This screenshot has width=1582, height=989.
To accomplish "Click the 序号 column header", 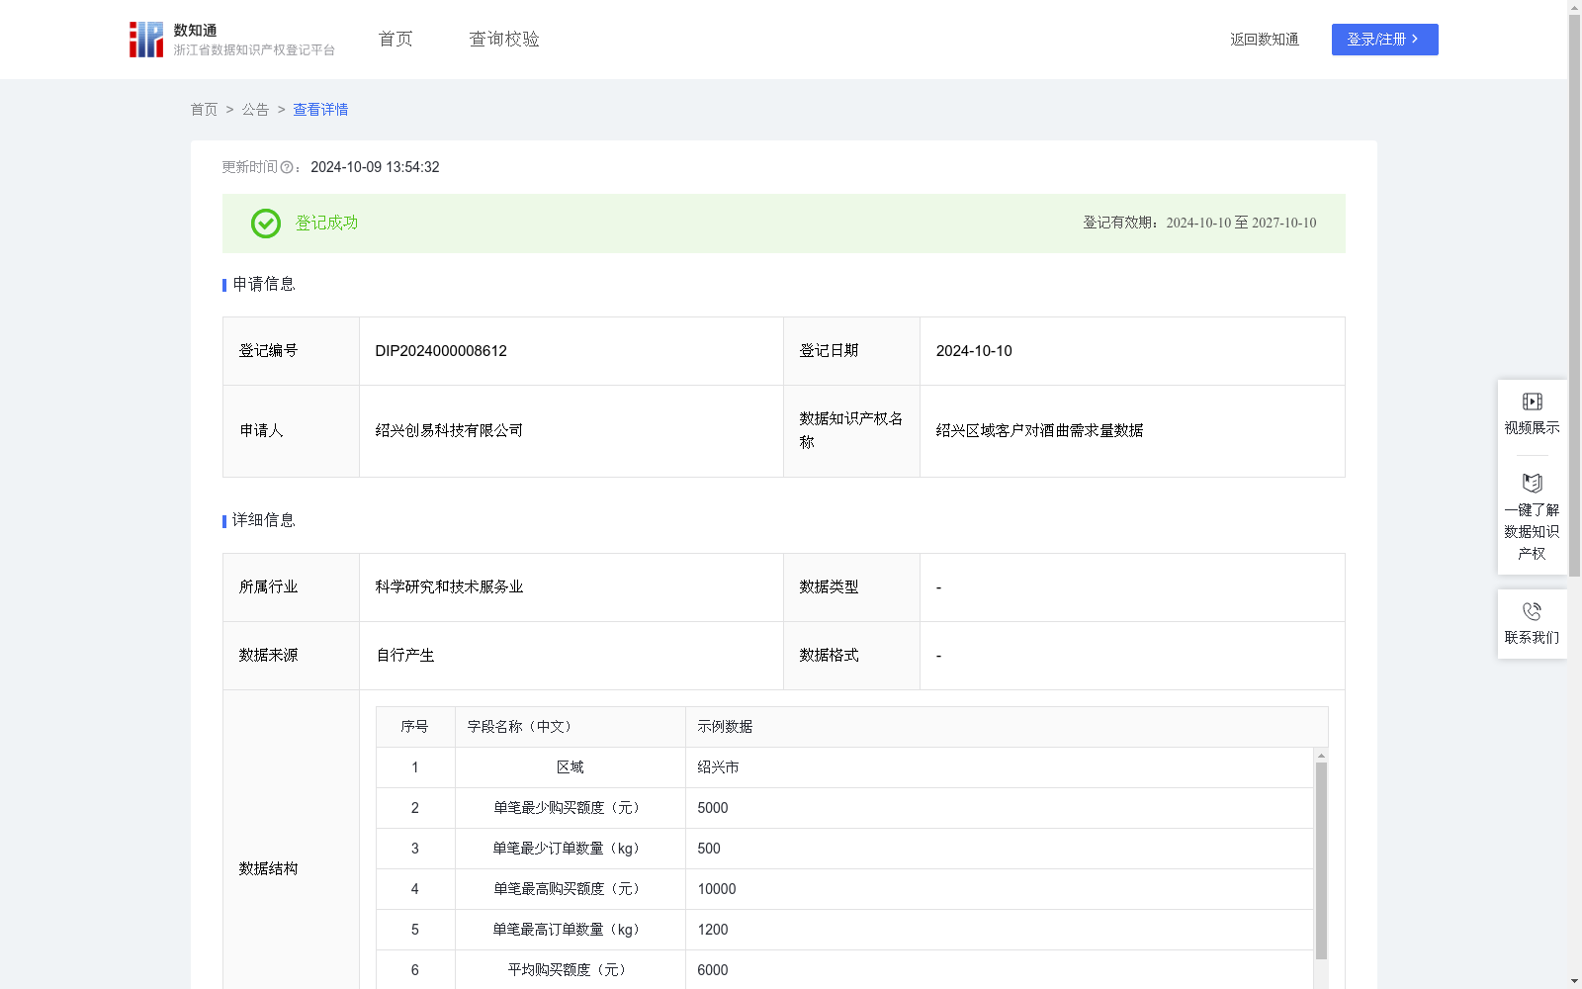I will 414,727.
